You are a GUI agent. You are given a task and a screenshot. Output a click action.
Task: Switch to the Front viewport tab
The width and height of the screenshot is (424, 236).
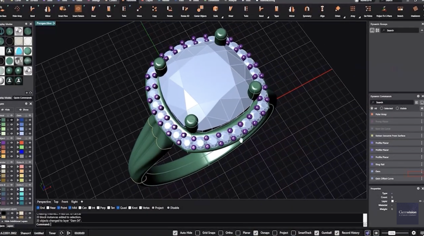click(65, 202)
